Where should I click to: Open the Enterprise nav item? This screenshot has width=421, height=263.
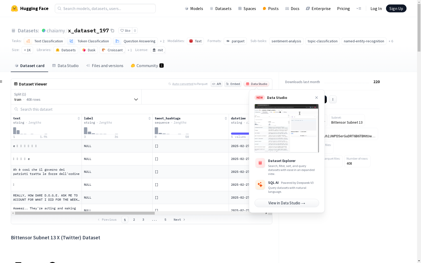click(318, 8)
